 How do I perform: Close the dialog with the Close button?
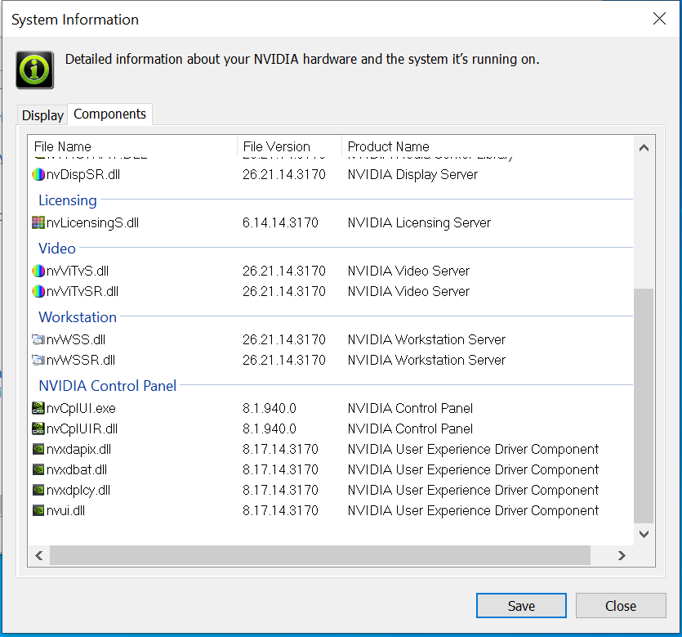coord(621,606)
